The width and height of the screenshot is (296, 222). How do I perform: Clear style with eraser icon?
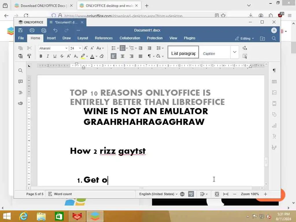pyautogui.click(x=101, y=56)
